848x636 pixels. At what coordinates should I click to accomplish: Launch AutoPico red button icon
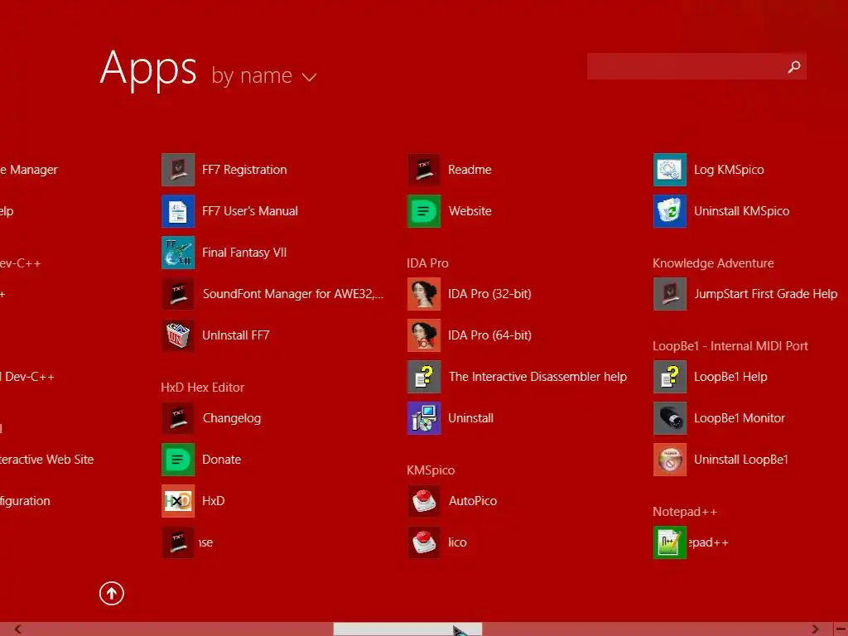tap(424, 501)
